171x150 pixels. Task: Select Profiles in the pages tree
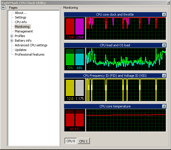click(x=20, y=36)
